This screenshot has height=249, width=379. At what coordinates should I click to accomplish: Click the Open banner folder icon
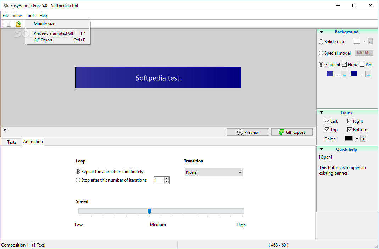[x=18, y=24]
